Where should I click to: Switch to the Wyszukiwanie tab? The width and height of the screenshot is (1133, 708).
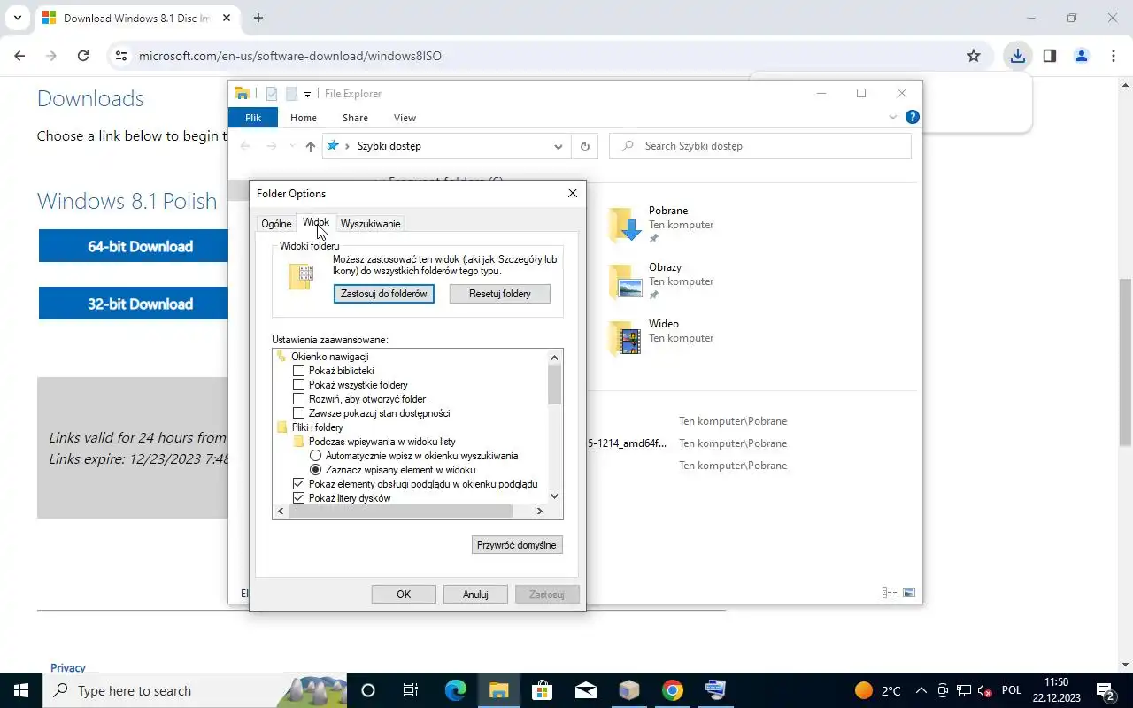[x=370, y=224]
